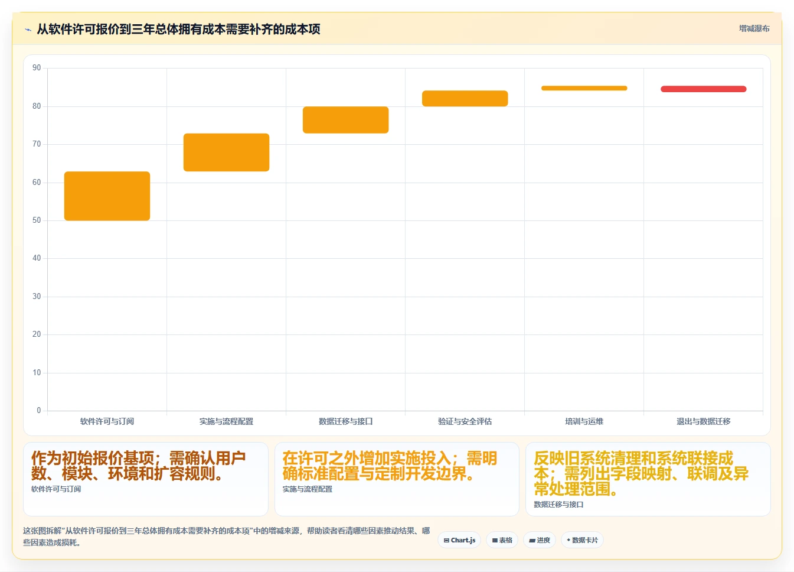Click the 数据迁移与接口 orange bar
794x572 pixels.
tap(345, 120)
